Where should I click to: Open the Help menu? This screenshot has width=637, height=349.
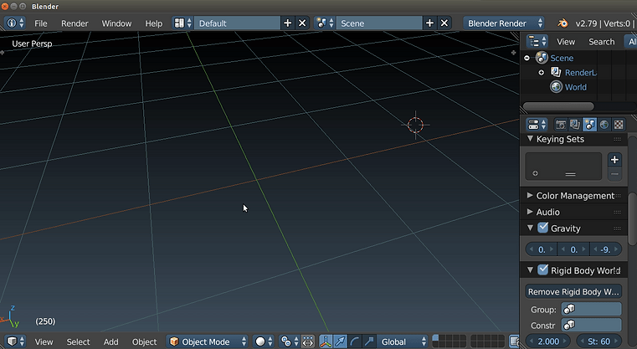pyautogui.click(x=153, y=23)
